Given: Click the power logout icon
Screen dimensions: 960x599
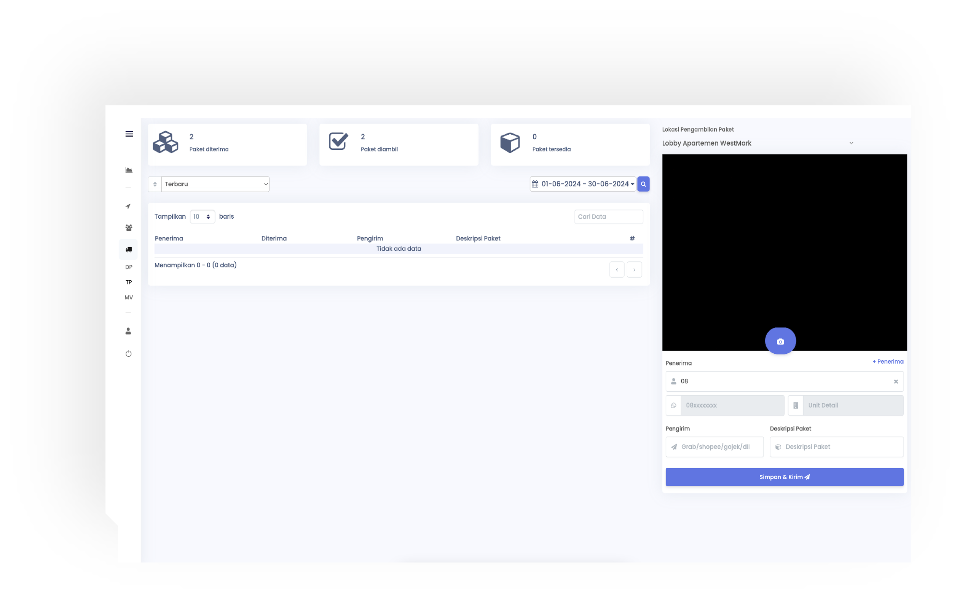Looking at the screenshot, I should tap(129, 354).
